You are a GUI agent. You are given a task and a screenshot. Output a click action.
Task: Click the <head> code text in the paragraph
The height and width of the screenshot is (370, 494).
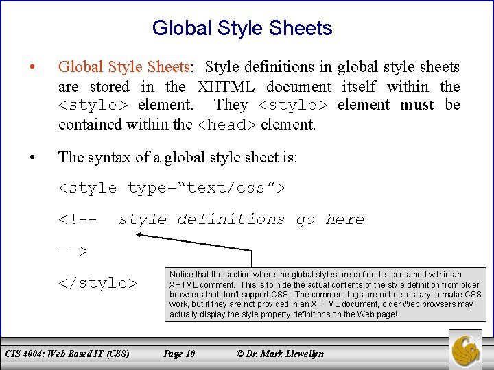click(x=226, y=125)
